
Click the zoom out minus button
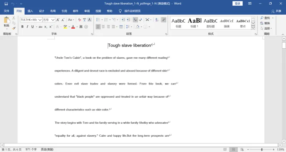click(x=248, y=149)
